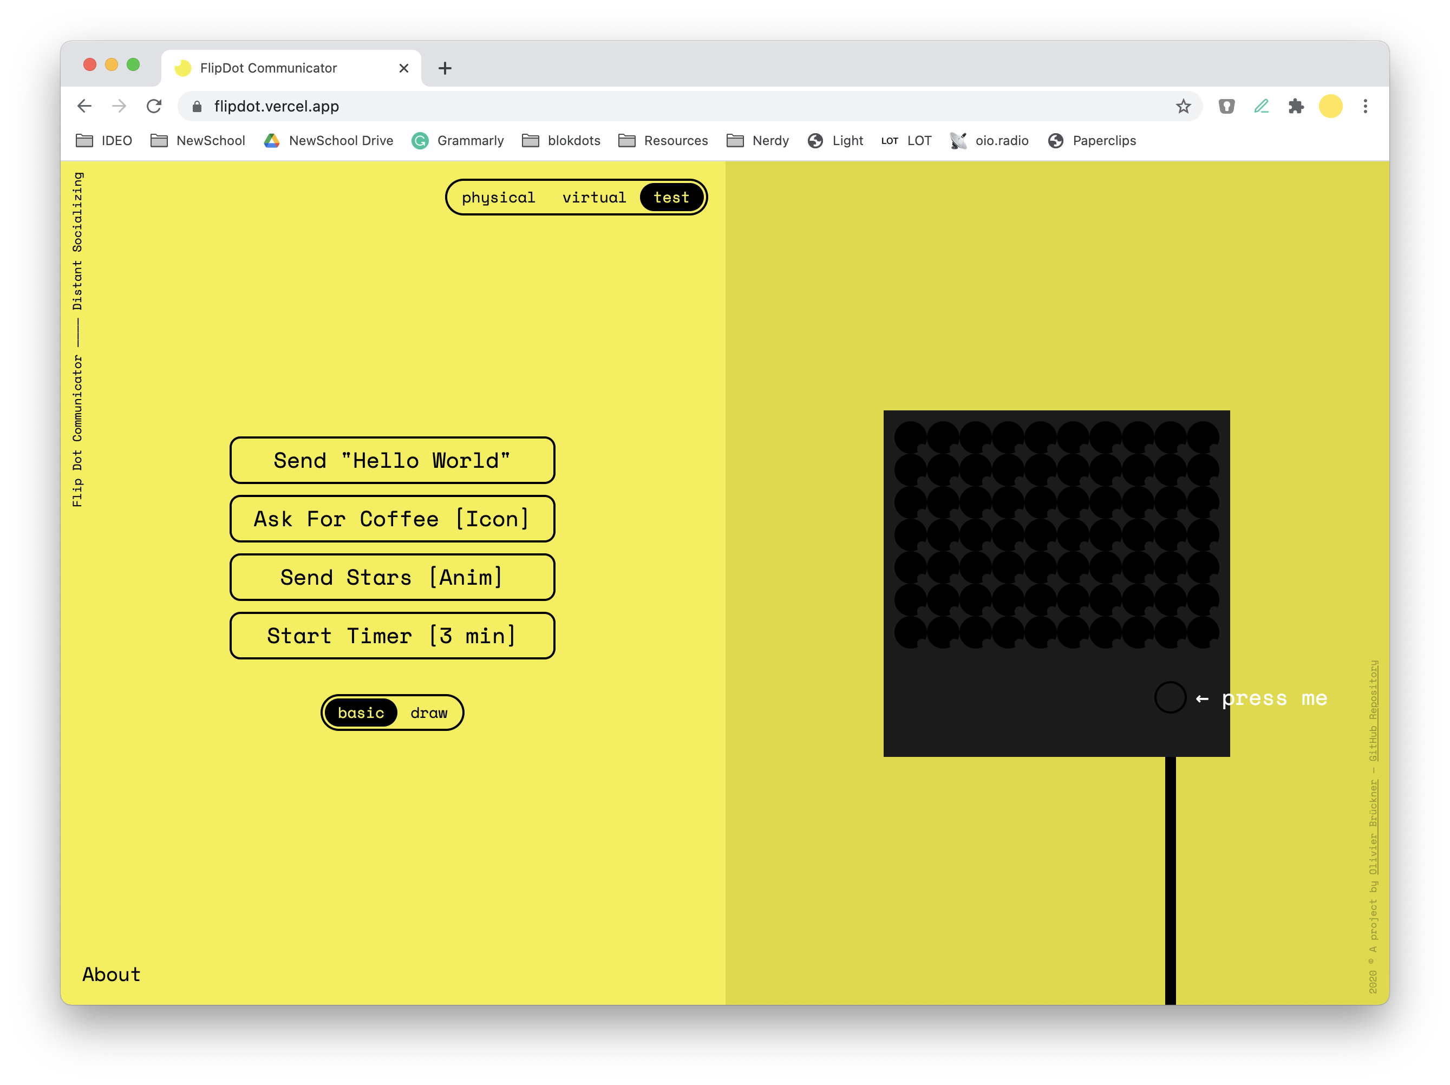The image size is (1450, 1085).
Task: Click the lock icon in the address bar
Action: 197,106
